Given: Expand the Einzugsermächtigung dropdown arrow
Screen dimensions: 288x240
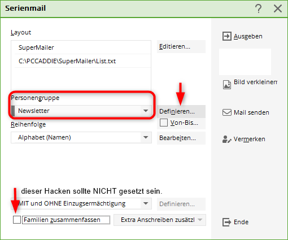Looking at the screenshot, I should 146,203.
